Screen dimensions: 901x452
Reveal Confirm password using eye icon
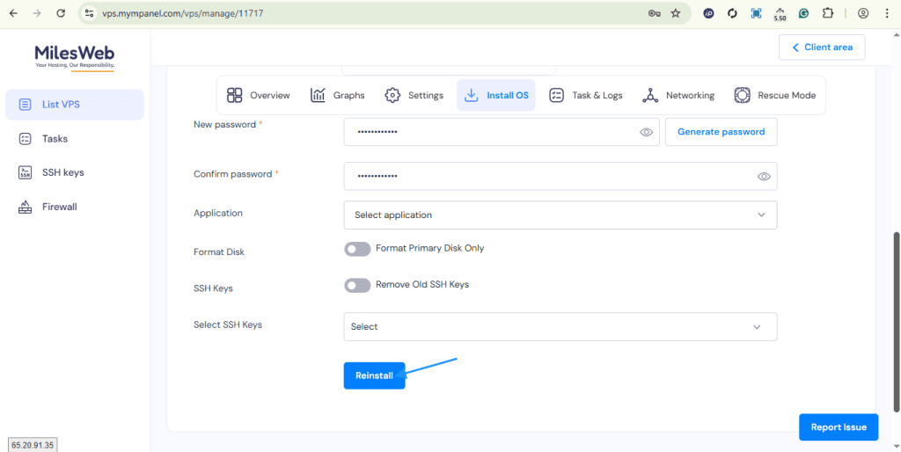764,176
